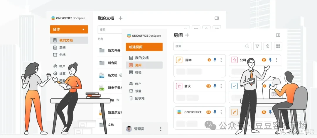Click the 6 badge on 脚本 room
This screenshot has height=138, width=317.
click(x=209, y=60)
